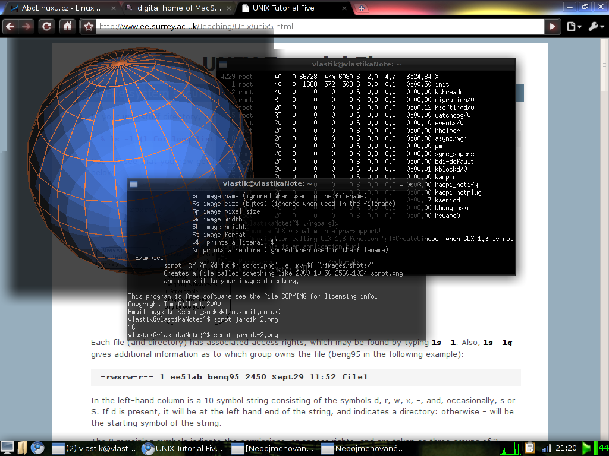Switch to 'Nepojmenované...' taskbar window

[x=363, y=449]
